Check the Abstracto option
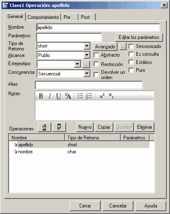 [96, 55]
